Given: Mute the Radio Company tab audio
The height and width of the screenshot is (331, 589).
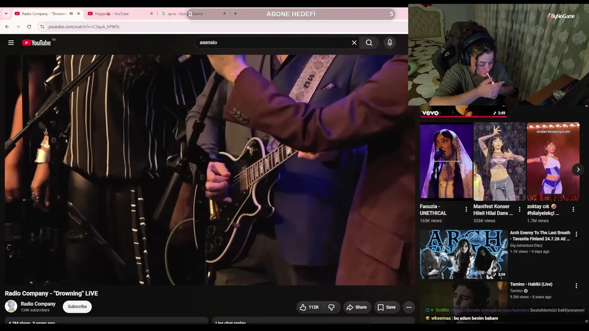Looking at the screenshot, I should click(71, 14).
